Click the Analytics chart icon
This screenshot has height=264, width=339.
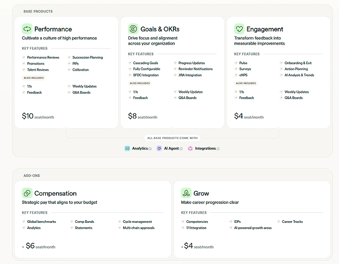127,148
